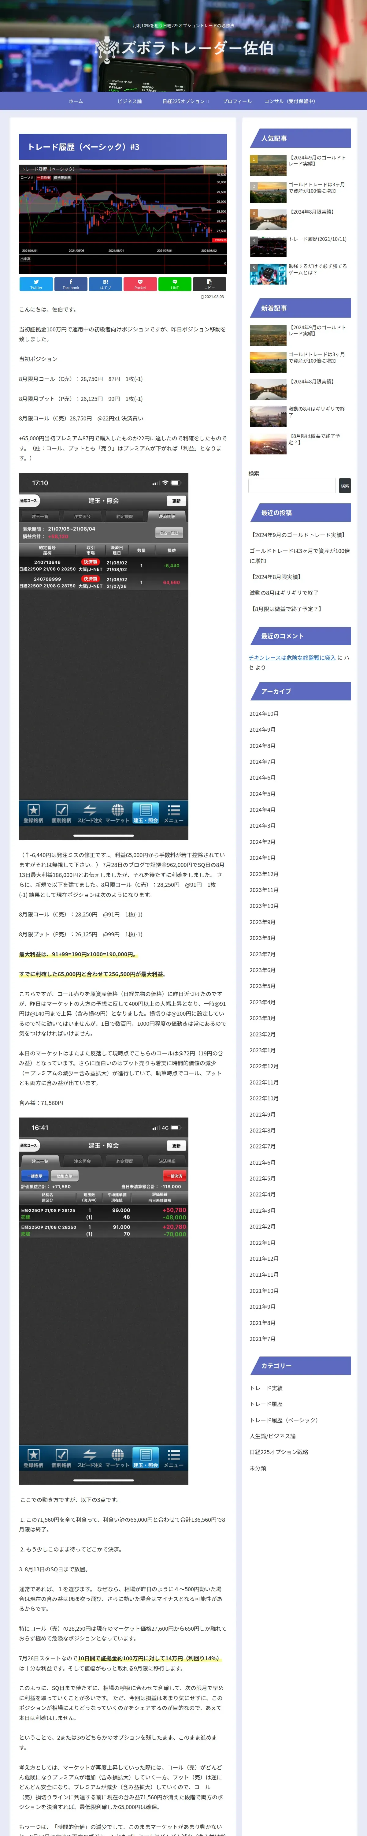
Task: Open the 2024年10月 archive
Action: 264,714
